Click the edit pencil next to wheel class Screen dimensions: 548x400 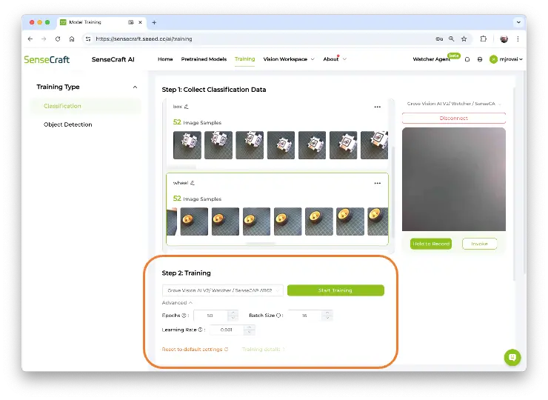click(x=193, y=181)
